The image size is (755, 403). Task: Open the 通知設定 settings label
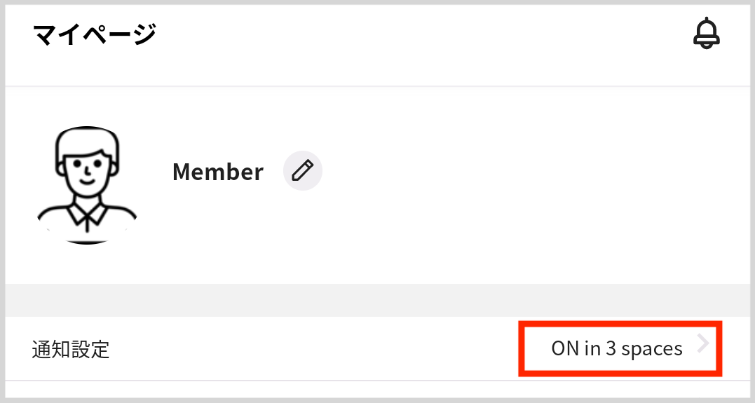click(x=71, y=349)
